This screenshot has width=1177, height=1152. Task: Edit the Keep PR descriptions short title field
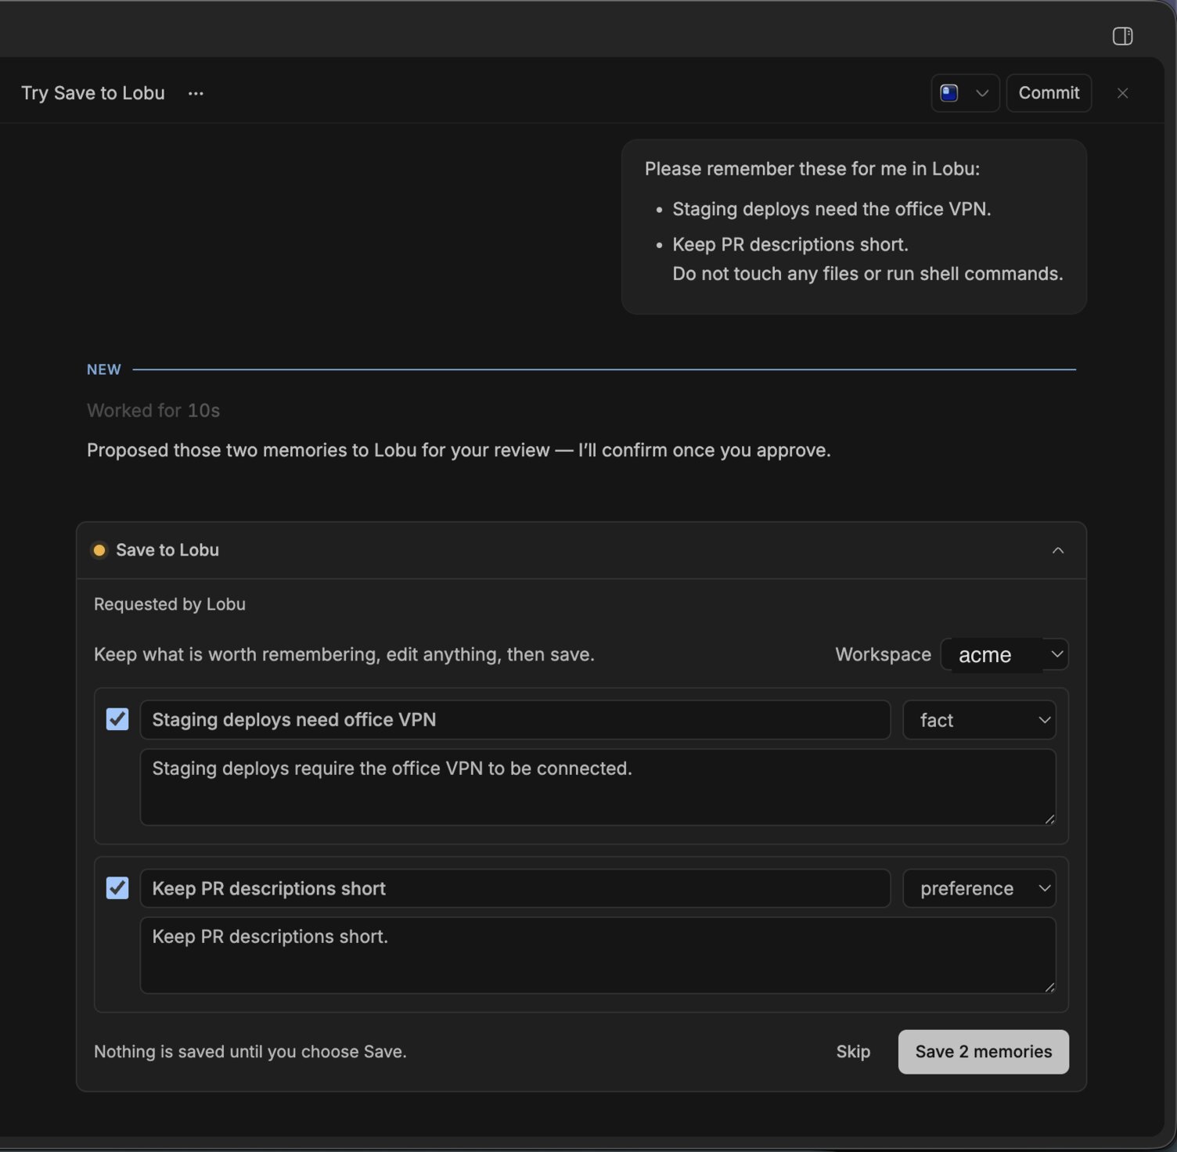(515, 888)
